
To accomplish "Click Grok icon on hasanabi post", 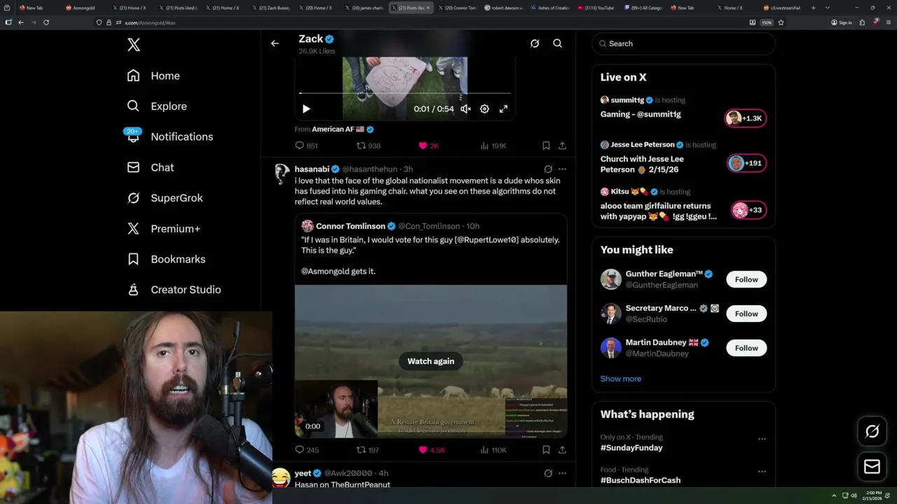I will coord(548,169).
